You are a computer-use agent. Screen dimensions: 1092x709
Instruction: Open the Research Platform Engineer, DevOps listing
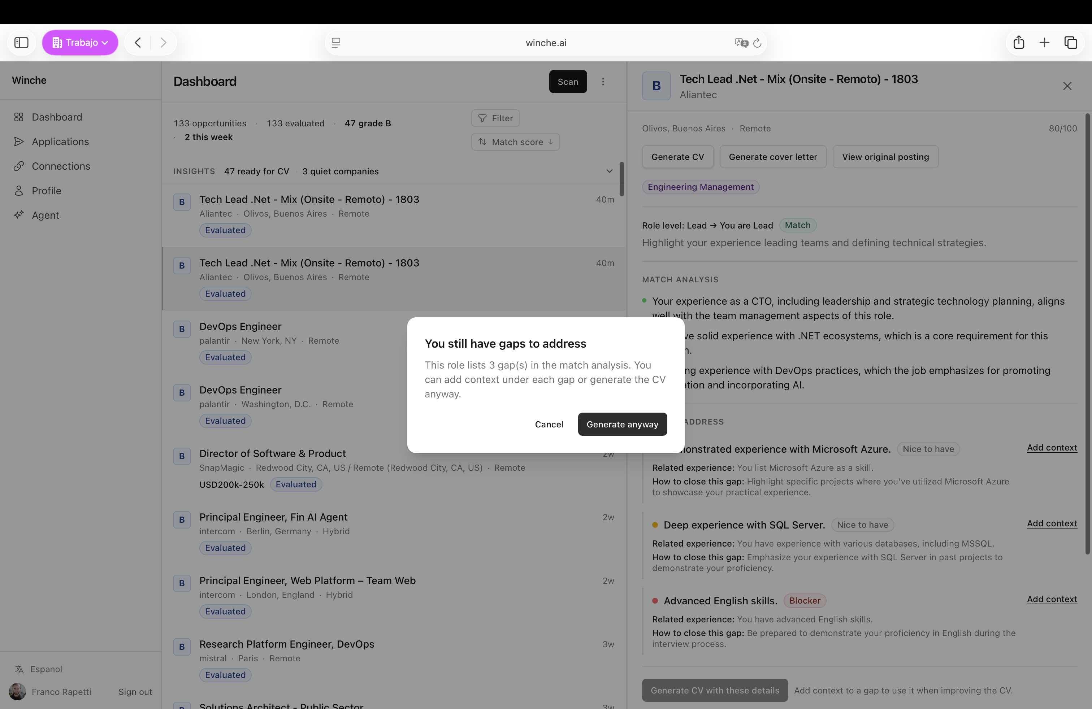pos(394,660)
